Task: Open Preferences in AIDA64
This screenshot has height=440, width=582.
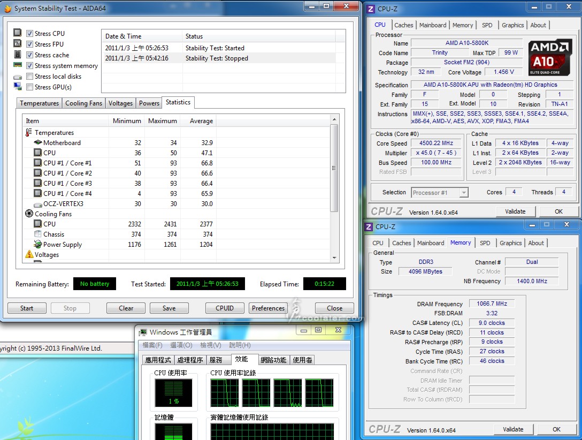Action: point(268,308)
